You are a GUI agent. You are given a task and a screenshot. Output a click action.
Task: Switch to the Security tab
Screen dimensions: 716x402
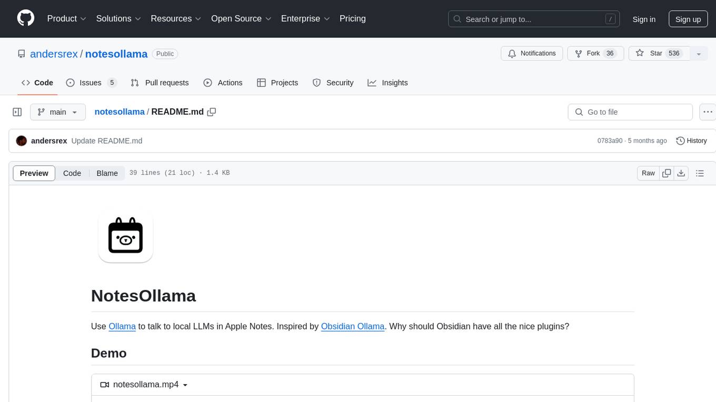(333, 83)
